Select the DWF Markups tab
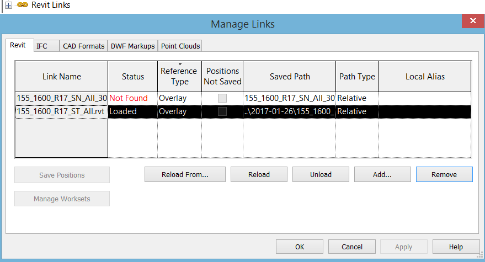Image resolution: width=485 pixels, height=262 pixels. coord(132,46)
